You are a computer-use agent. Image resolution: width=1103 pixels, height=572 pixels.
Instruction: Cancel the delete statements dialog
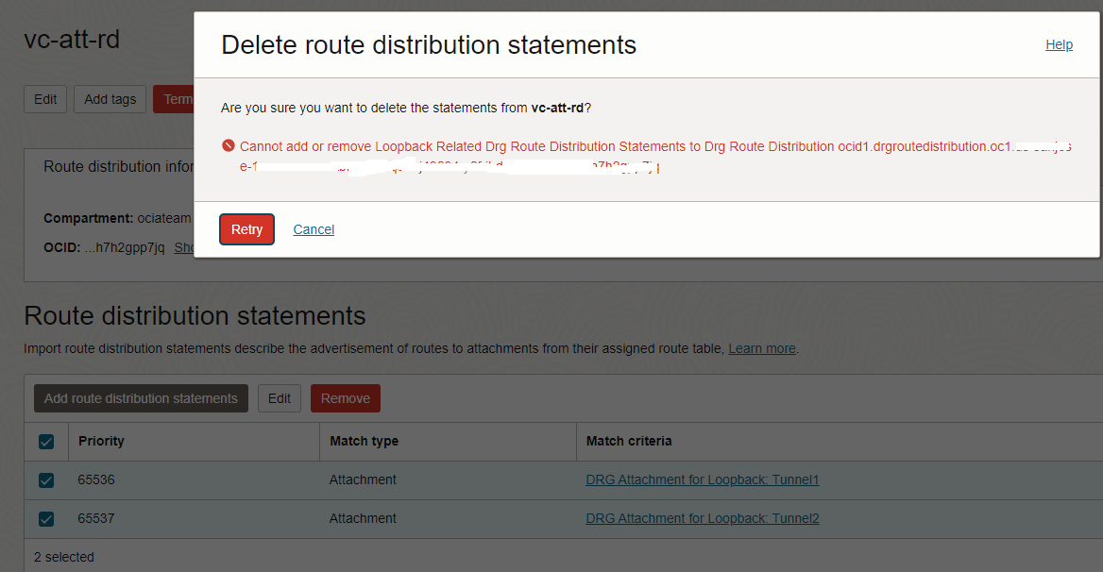point(314,229)
